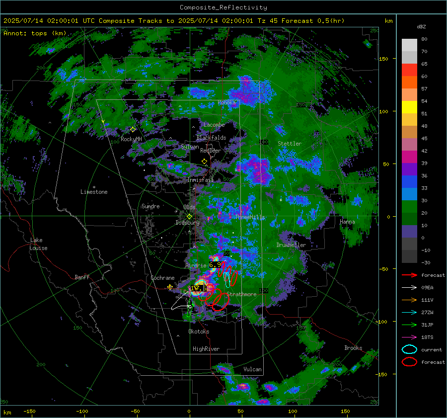The height and width of the screenshot is (418, 447).
Task: Click the large red forecast ellipse near Strathmore
Action: click(221, 303)
